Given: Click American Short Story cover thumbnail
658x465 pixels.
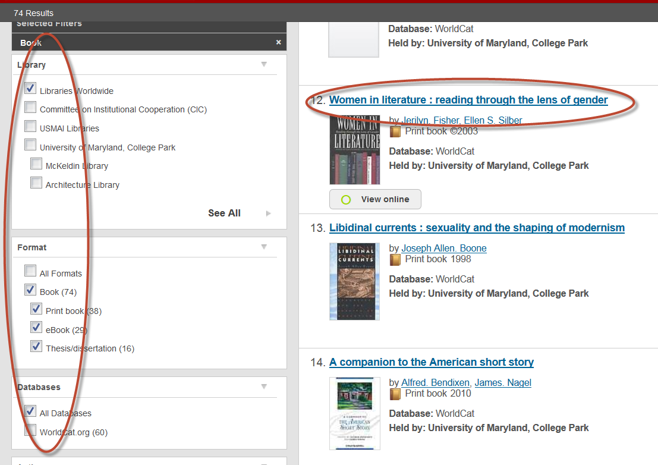Looking at the screenshot, I should (355, 414).
